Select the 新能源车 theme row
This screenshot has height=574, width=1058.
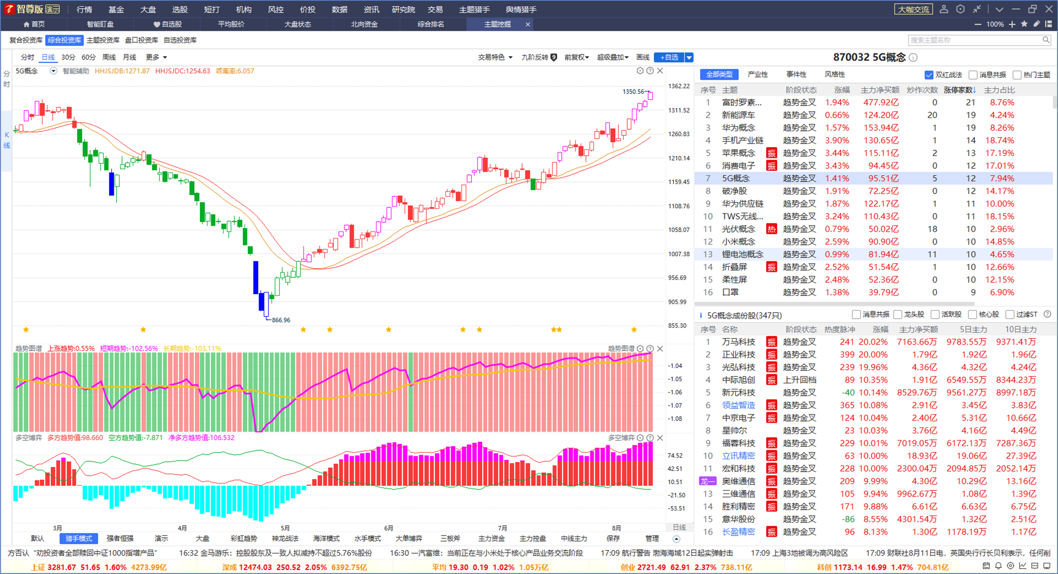[873, 115]
